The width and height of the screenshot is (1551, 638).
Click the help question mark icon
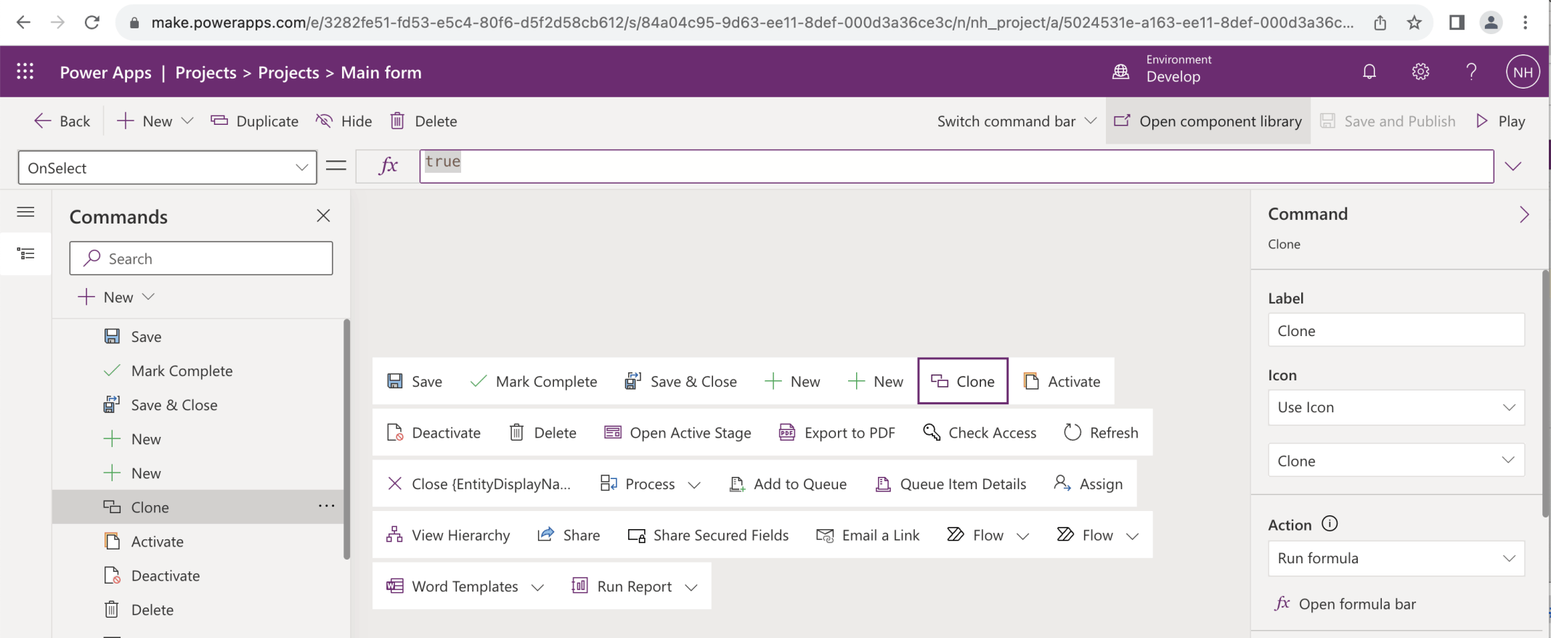point(1471,72)
